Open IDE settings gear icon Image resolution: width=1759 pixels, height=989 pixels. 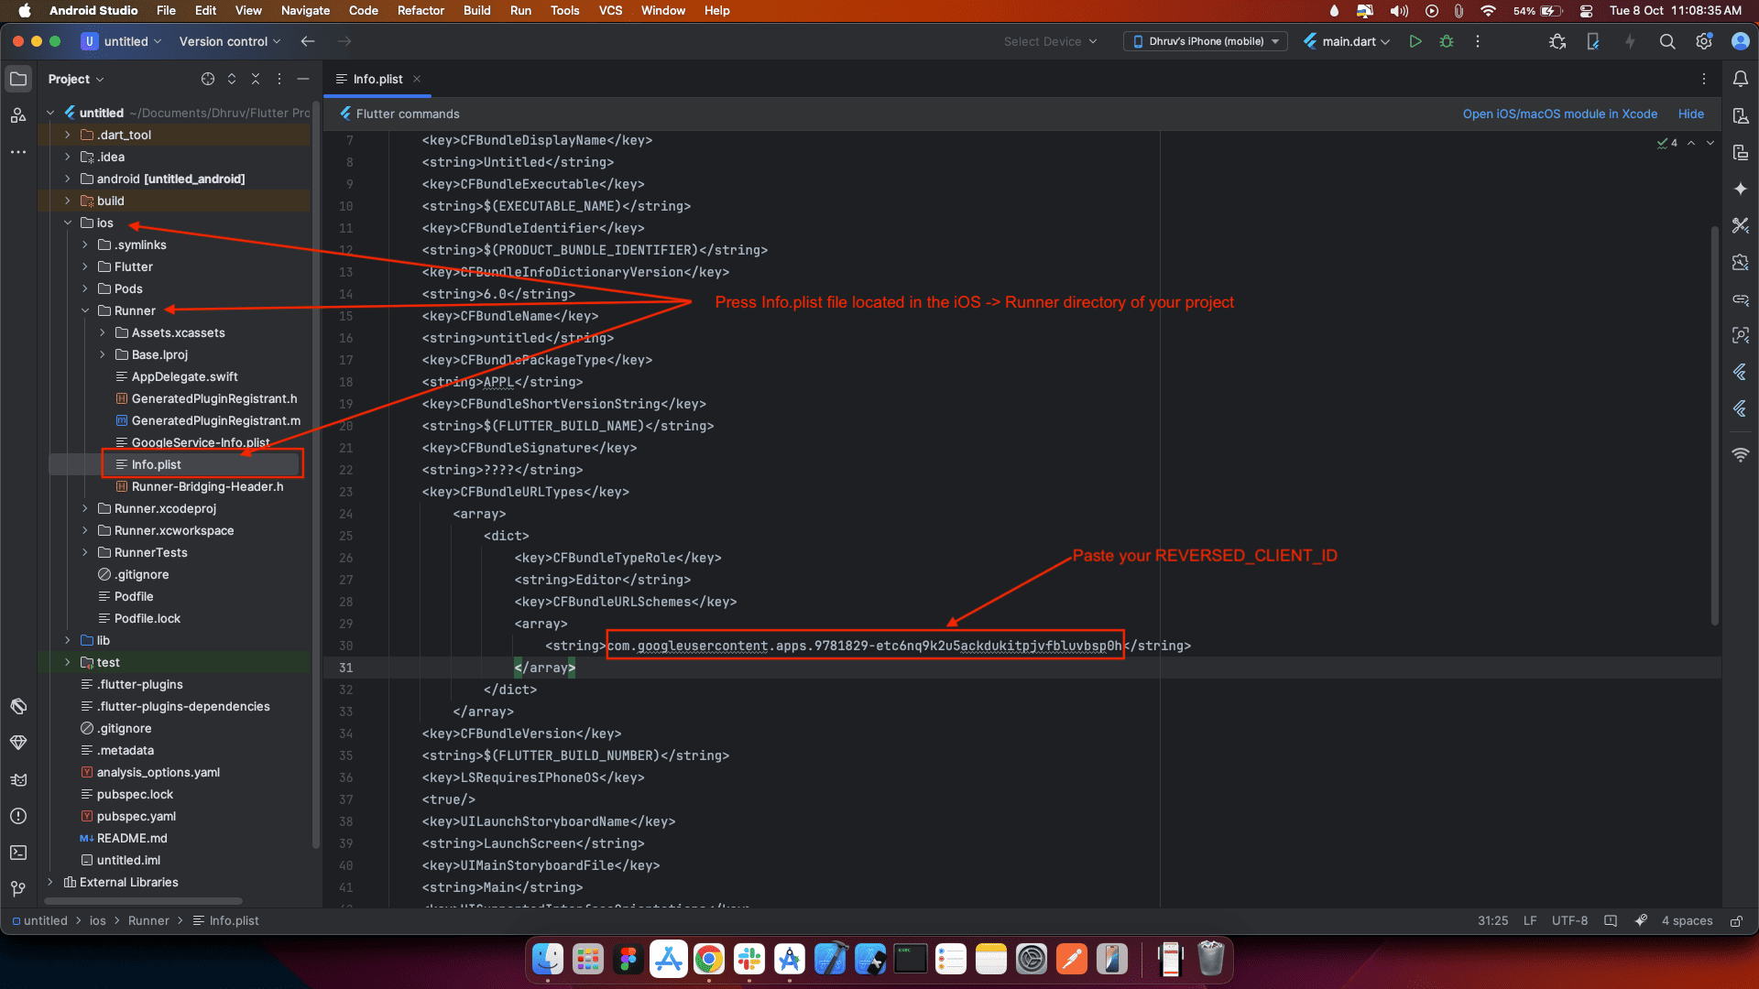pyautogui.click(x=1703, y=41)
